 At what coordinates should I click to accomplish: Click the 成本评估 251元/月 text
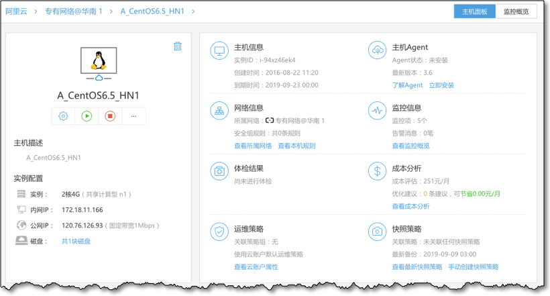(x=421, y=181)
